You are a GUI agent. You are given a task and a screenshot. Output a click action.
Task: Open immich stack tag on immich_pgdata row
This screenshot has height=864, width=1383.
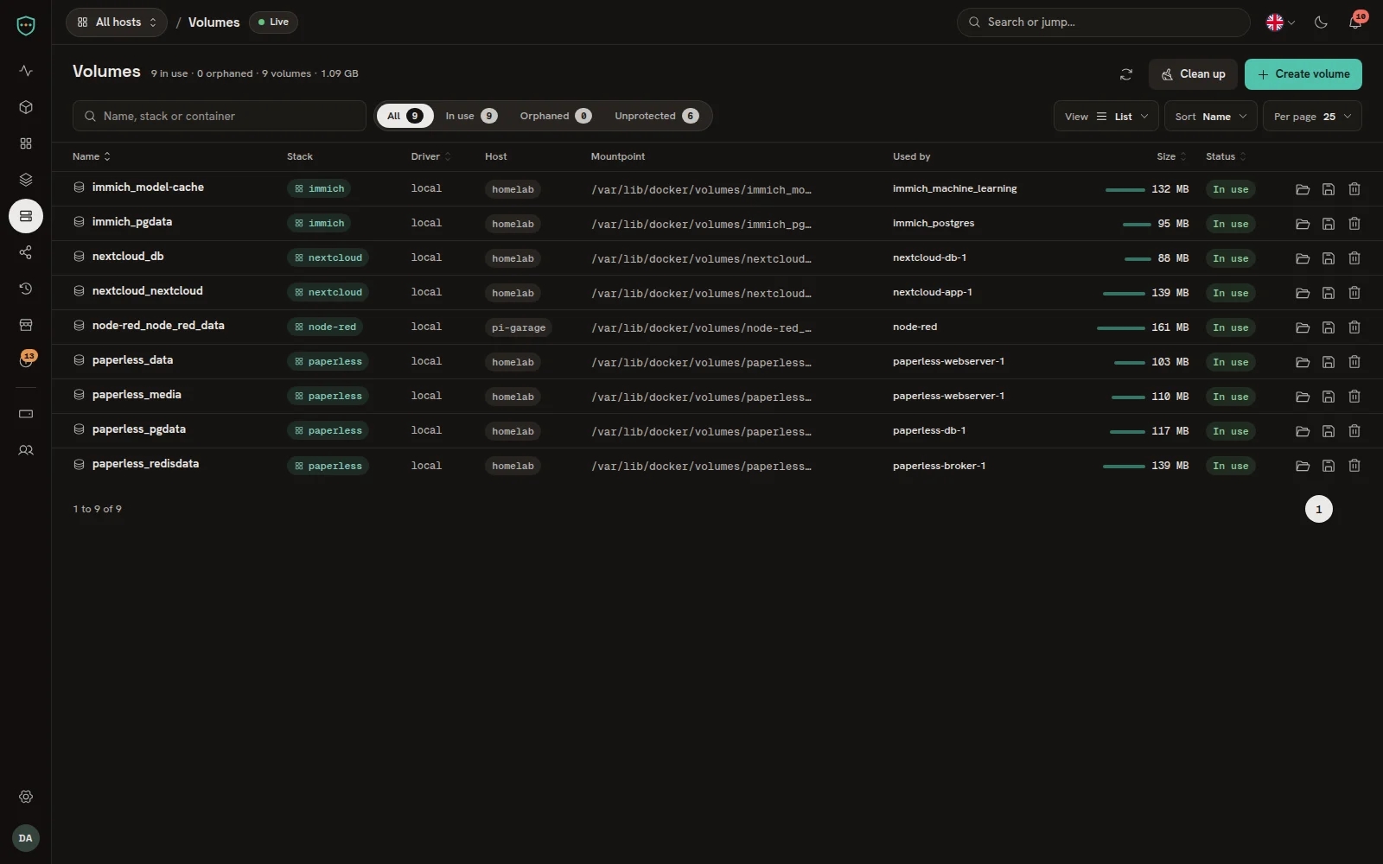click(x=319, y=223)
